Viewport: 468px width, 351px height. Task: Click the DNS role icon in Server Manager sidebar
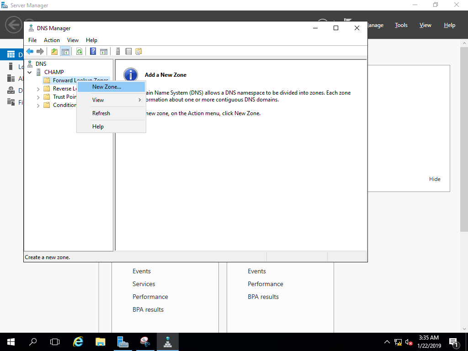(11, 90)
